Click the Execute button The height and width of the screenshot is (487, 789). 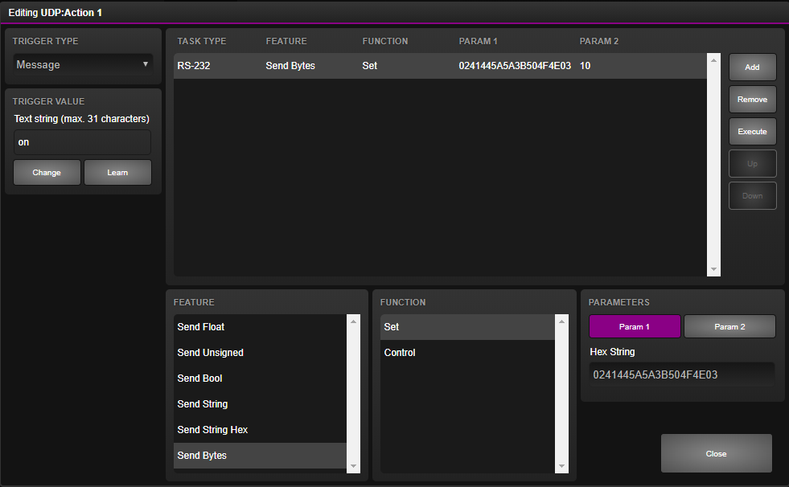click(752, 132)
